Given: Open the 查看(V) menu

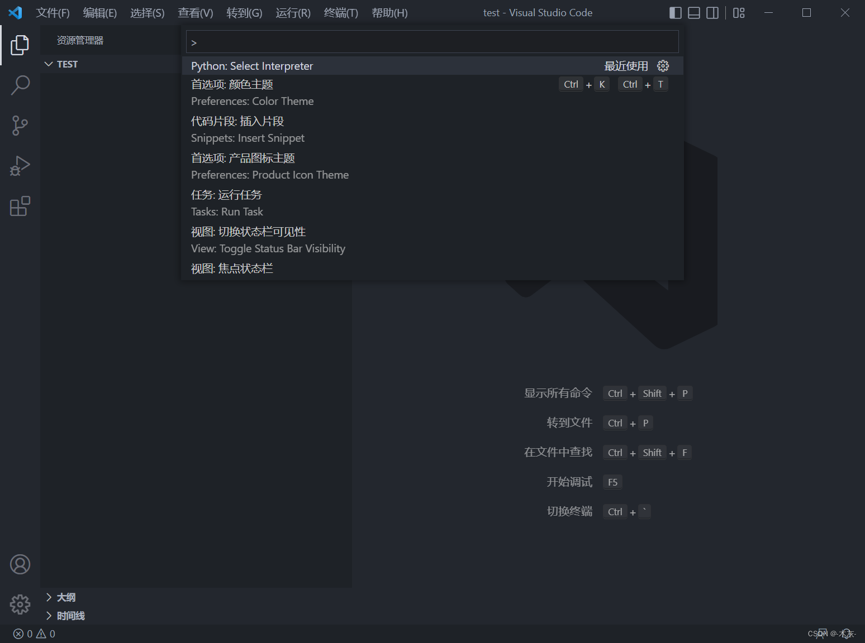Looking at the screenshot, I should pos(195,13).
